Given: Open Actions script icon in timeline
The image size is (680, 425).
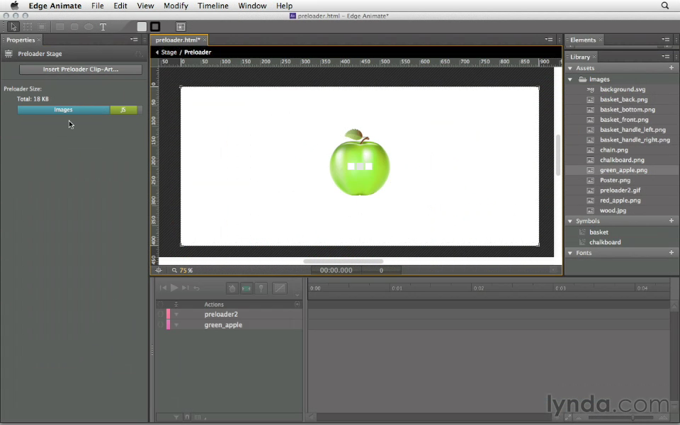Looking at the screenshot, I should pos(297,305).
